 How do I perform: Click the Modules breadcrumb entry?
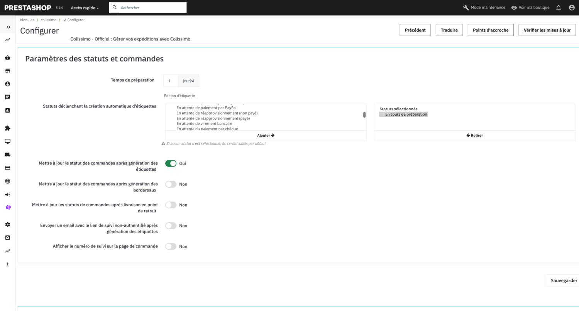pos(27,20)
